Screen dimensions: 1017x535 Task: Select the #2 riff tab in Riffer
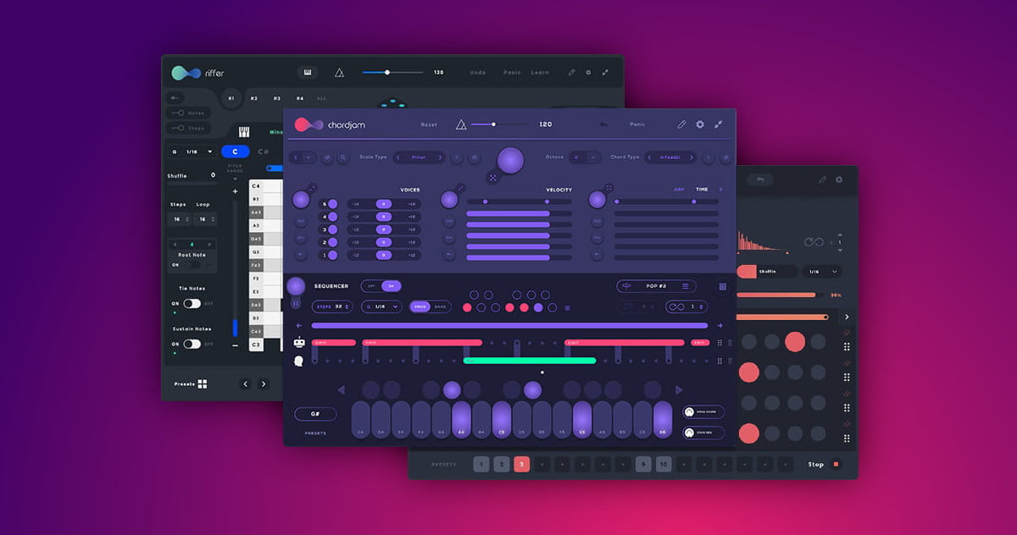pyautogui.click(x=253, y=99)
